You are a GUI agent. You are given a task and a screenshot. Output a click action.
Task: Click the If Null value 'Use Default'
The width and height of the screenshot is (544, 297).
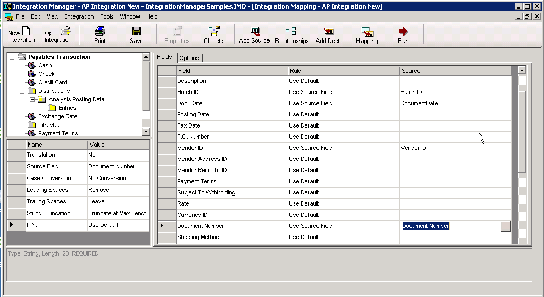click(118, 225)
